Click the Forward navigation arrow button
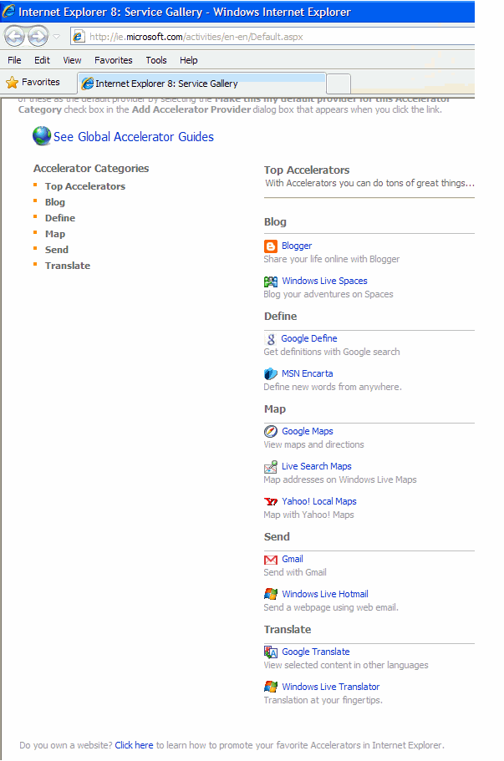The width and height of the screenshot is (504, 761). (x=38, y=37)
